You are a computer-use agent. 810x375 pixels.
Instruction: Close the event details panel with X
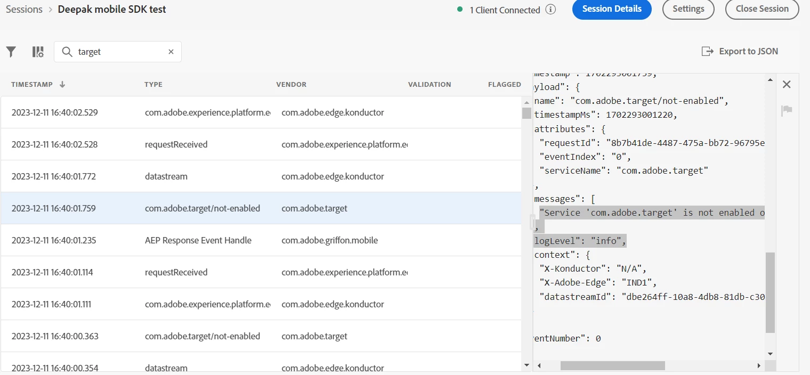click(x=787, y=84)
